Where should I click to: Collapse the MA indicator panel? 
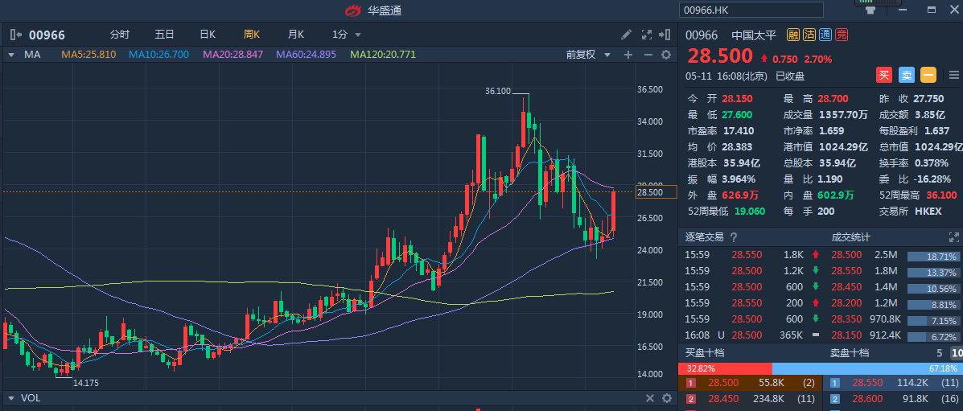(x=11, y=55)
